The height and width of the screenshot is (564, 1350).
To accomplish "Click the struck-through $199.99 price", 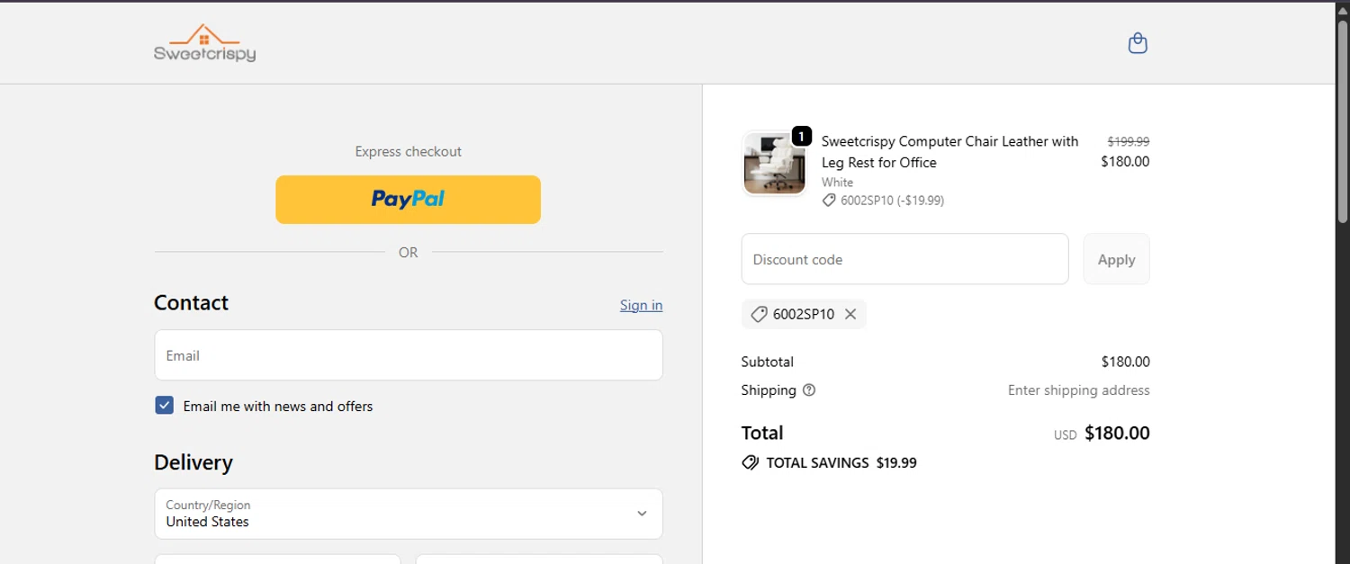I will click(1128, 141).
